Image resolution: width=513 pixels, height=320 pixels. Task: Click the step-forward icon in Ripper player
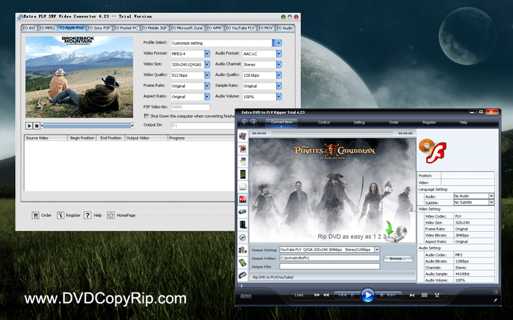pos(412,295)
